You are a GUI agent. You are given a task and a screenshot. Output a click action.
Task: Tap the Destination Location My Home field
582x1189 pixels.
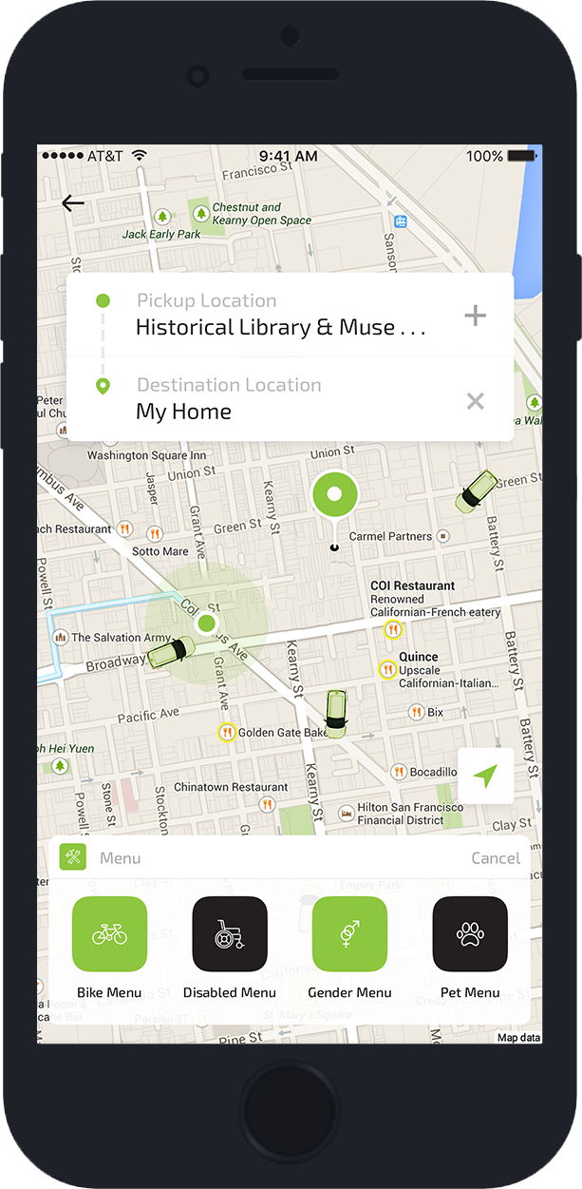point(280,399)
